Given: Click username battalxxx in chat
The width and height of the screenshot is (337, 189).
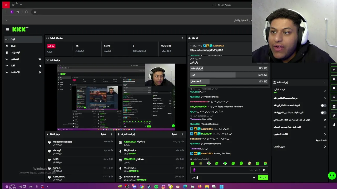Looking at the screenshot, I should [195, 139].
